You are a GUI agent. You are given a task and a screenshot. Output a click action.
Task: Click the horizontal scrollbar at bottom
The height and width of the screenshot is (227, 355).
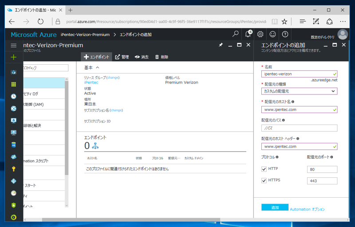click(x=131, y=220)
